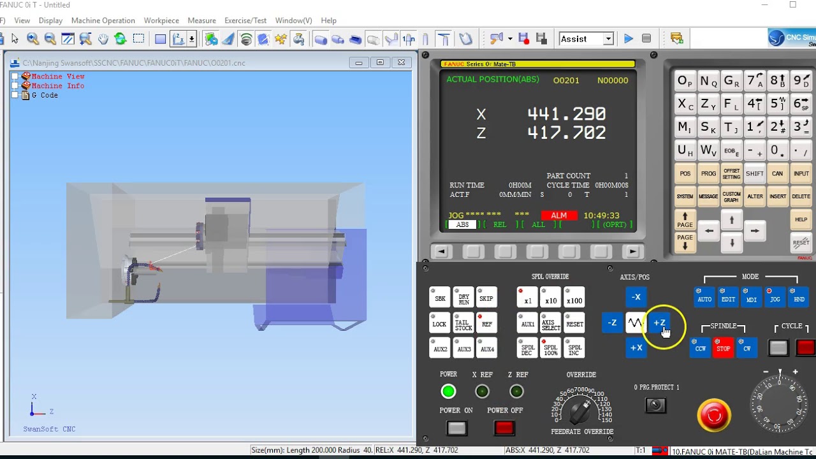Open the Exercise/Test menu

click(245, 20)
